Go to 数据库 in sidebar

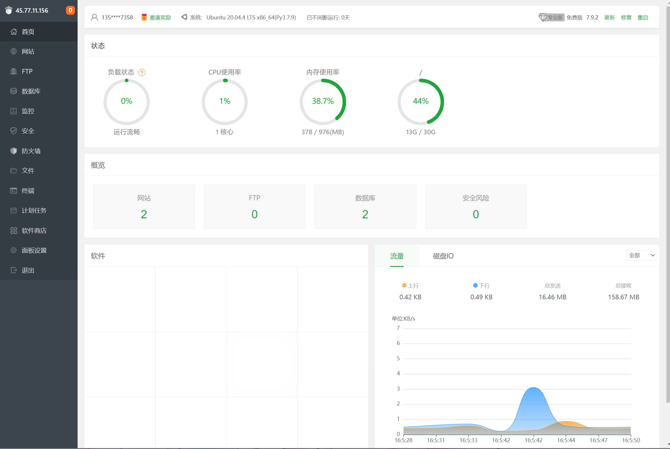[x=39, y=91]
